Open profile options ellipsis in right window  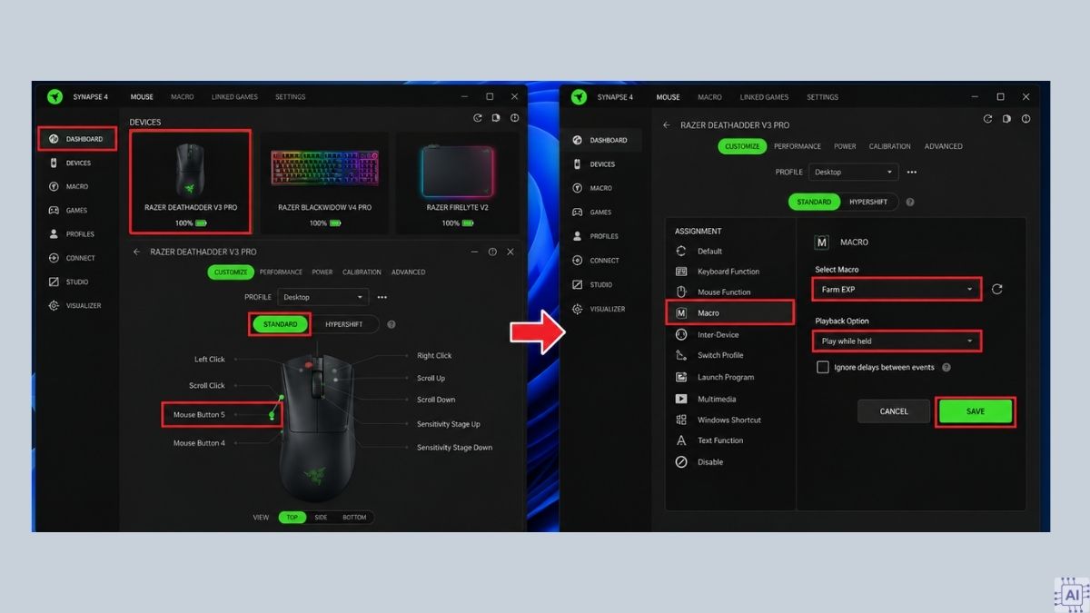pos(912,173)
